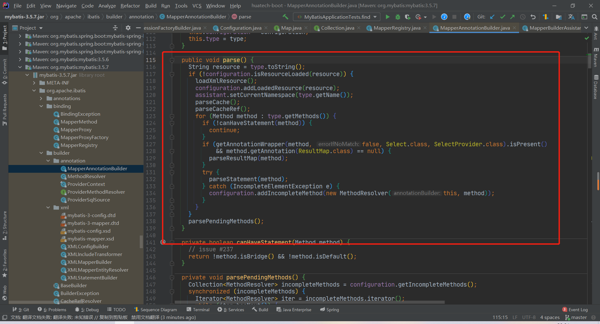Viewport: 600px width, 324px height.
Task: Open Project panel settings gear
Action: (128, 28)
